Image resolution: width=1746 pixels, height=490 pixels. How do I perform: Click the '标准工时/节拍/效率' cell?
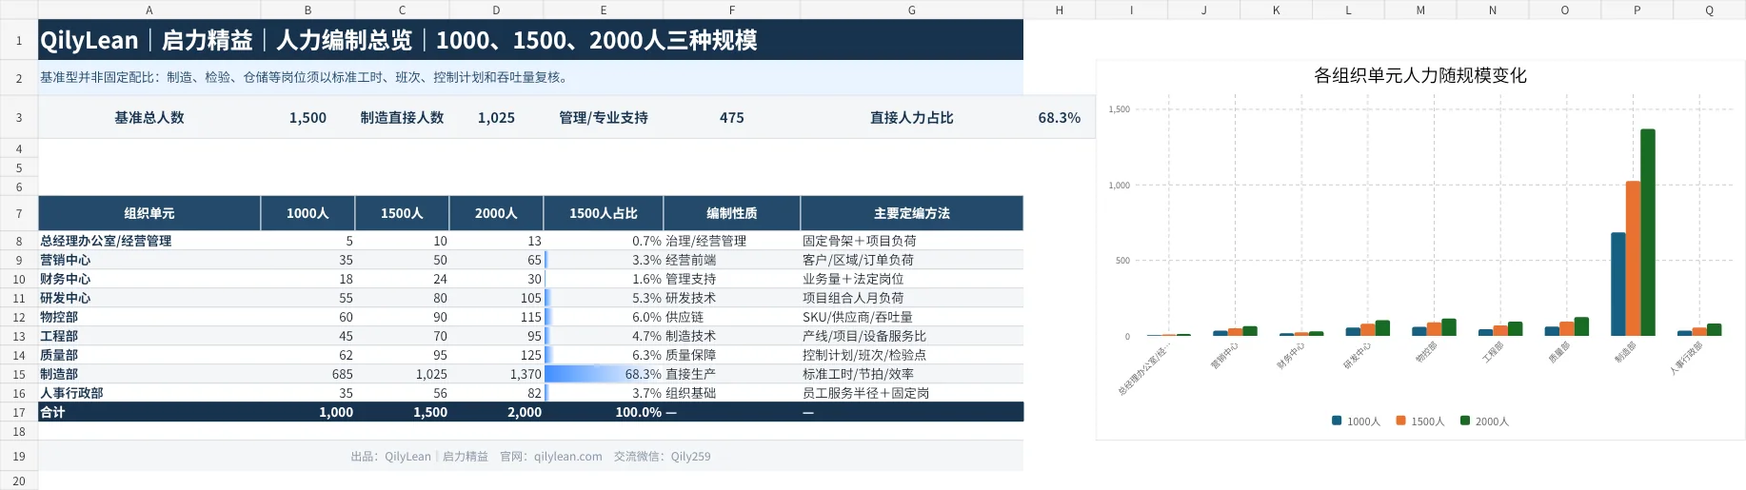coord(912,374)
